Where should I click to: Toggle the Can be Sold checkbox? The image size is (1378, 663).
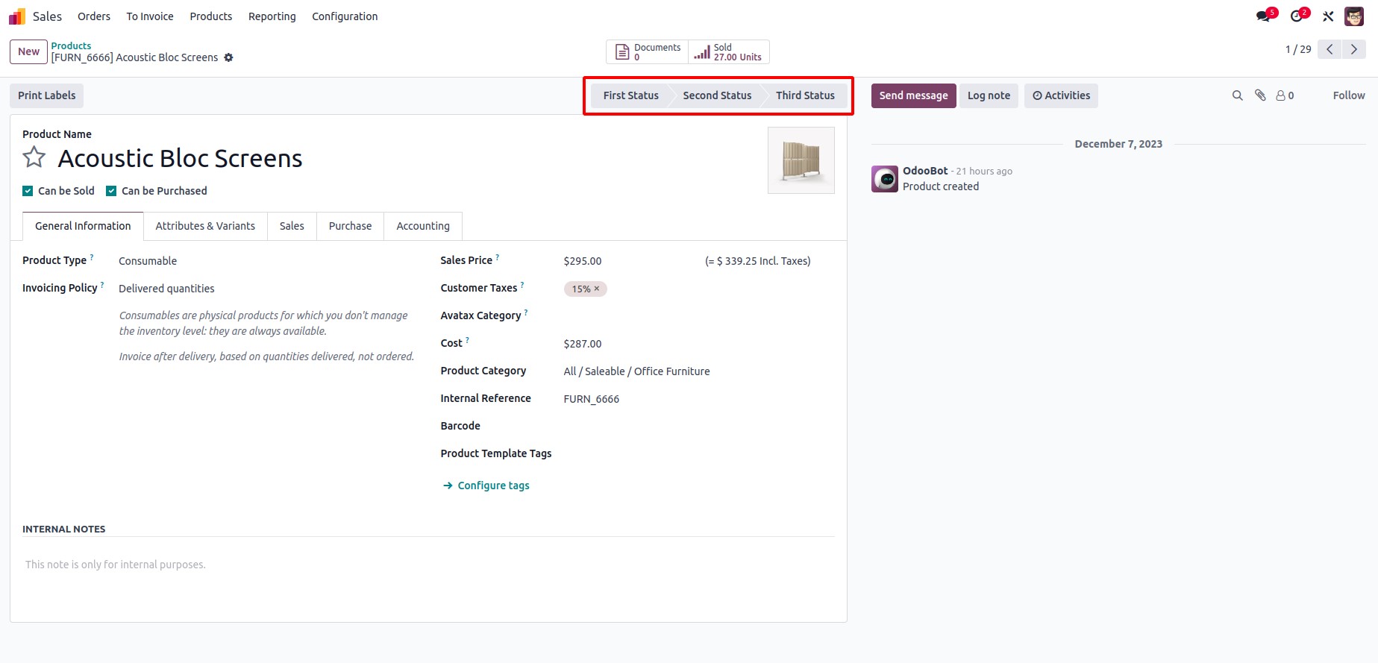(x=28, y=191)
